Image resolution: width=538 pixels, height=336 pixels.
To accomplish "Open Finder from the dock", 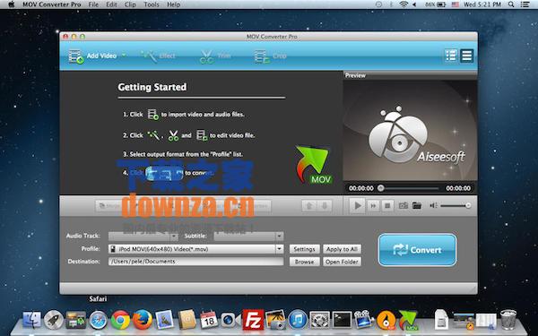I will tap(31, 320).
